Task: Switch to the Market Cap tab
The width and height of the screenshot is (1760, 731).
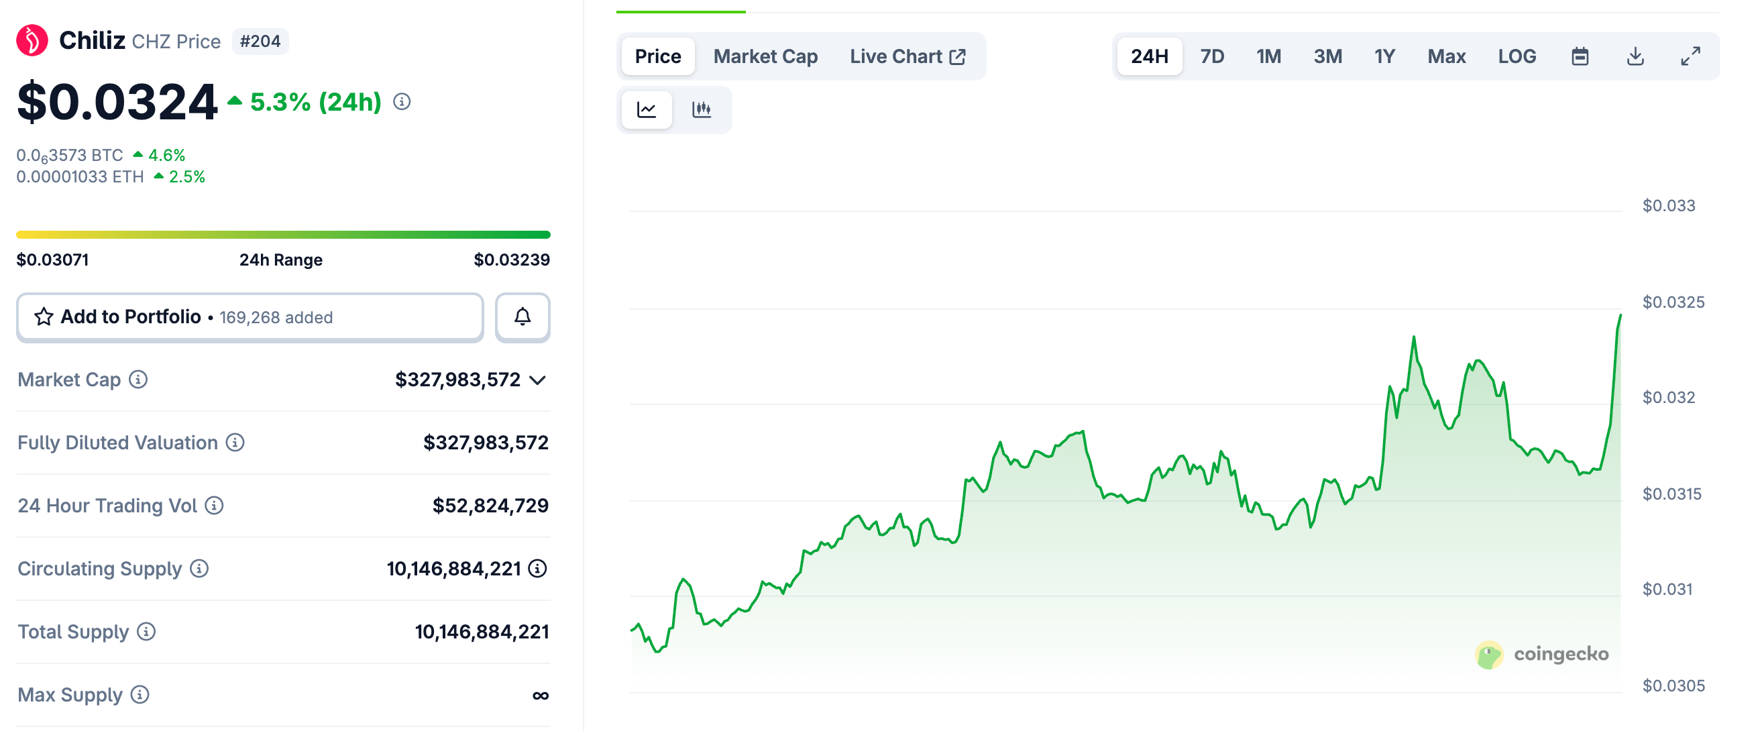Action: 765,56
